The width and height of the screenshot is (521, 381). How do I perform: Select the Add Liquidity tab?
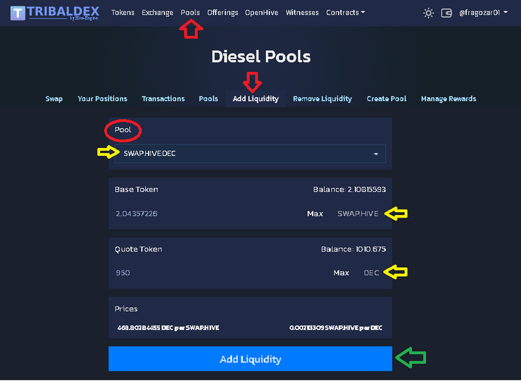coord(256,99)
